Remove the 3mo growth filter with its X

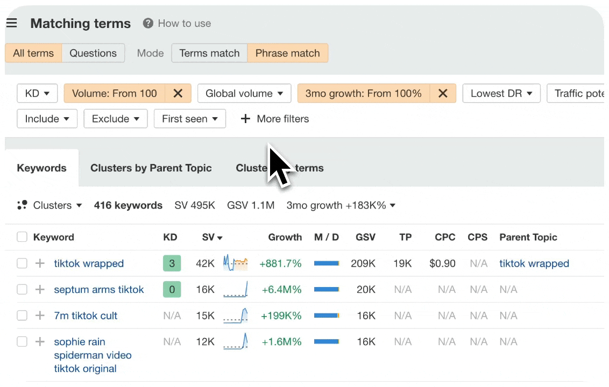pyautogui.click(x=443, y=93)
